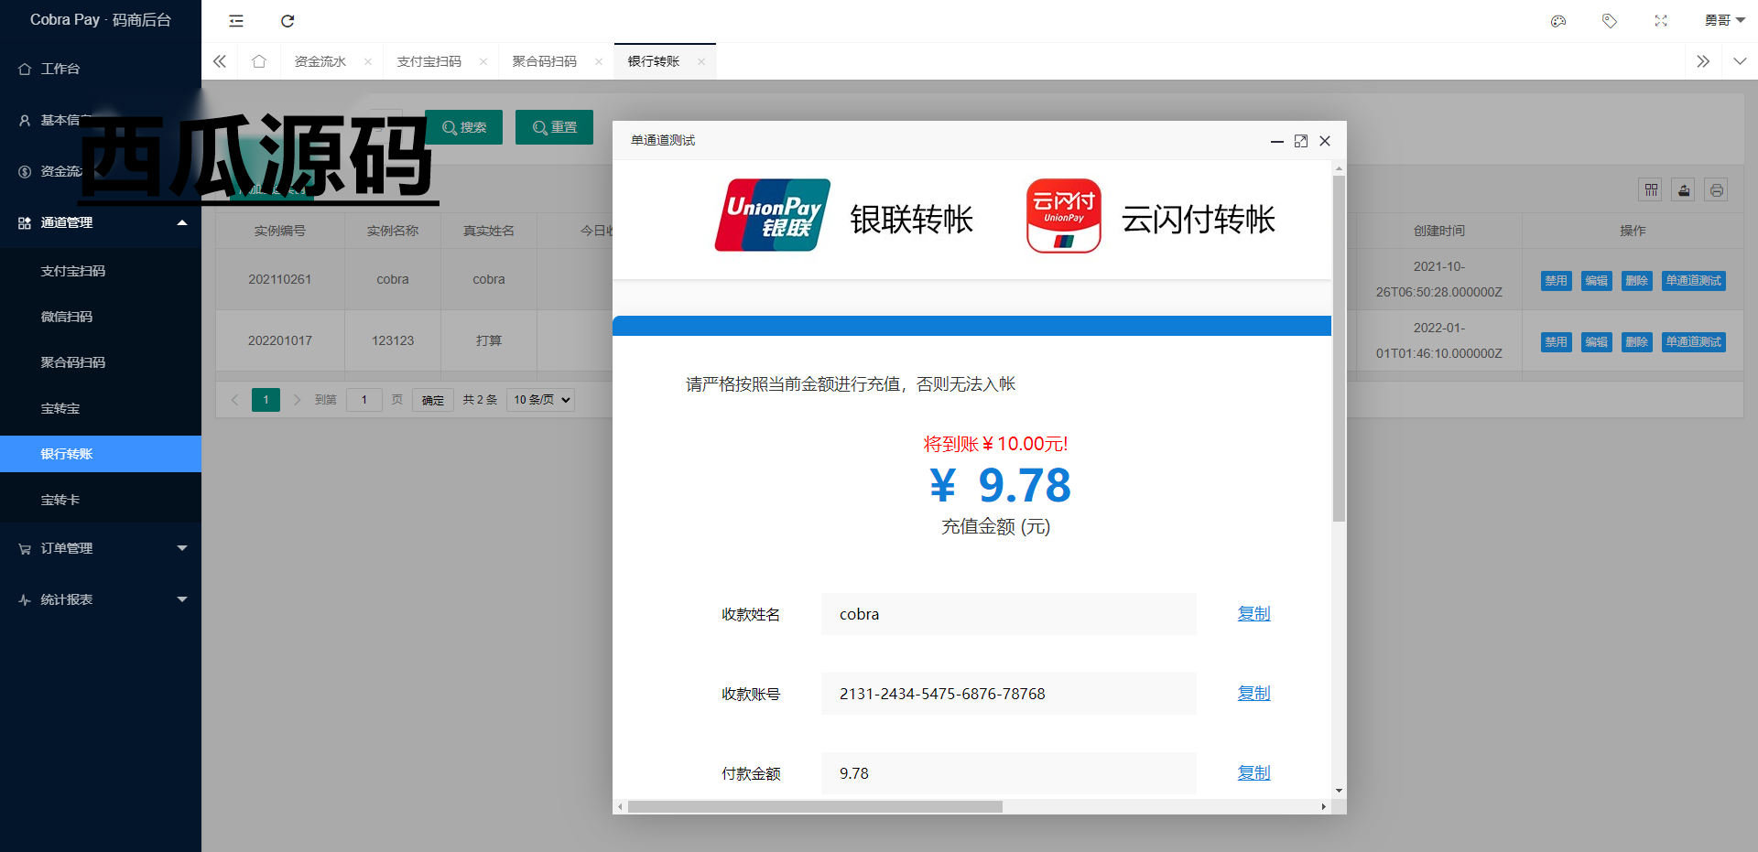
Task: Click the page number input field
Action: 364,400
